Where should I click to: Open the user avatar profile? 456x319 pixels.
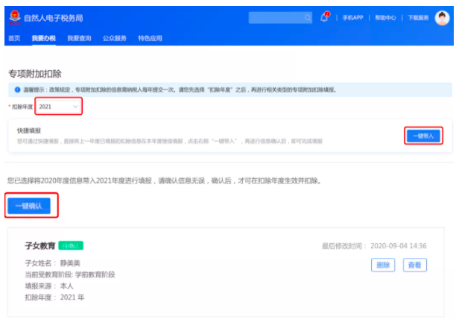(442, 18)
